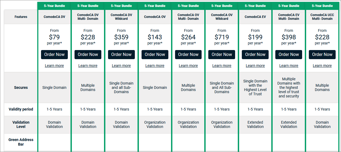
Task: Click Learn more for DV Wildcard
Action: click(121, 66)
